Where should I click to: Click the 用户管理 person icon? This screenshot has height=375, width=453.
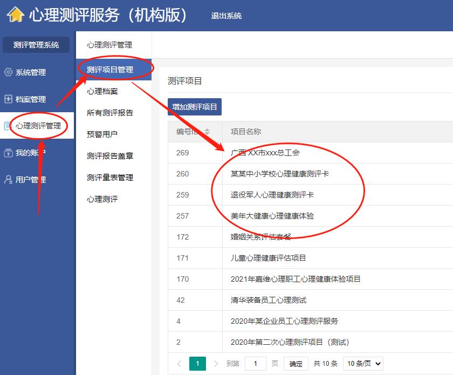[8, 180]
